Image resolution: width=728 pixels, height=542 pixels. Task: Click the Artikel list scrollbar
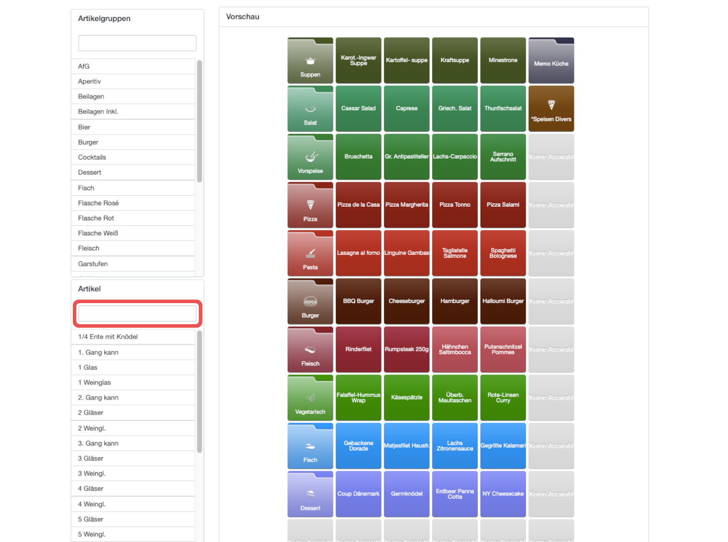tap(199, 392)
